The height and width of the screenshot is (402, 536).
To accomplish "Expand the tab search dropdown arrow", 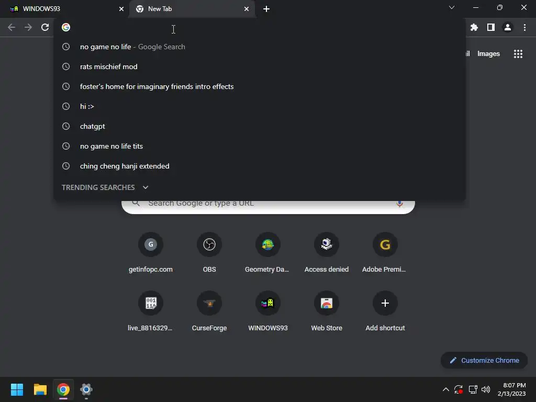I will tap(452, 7).
